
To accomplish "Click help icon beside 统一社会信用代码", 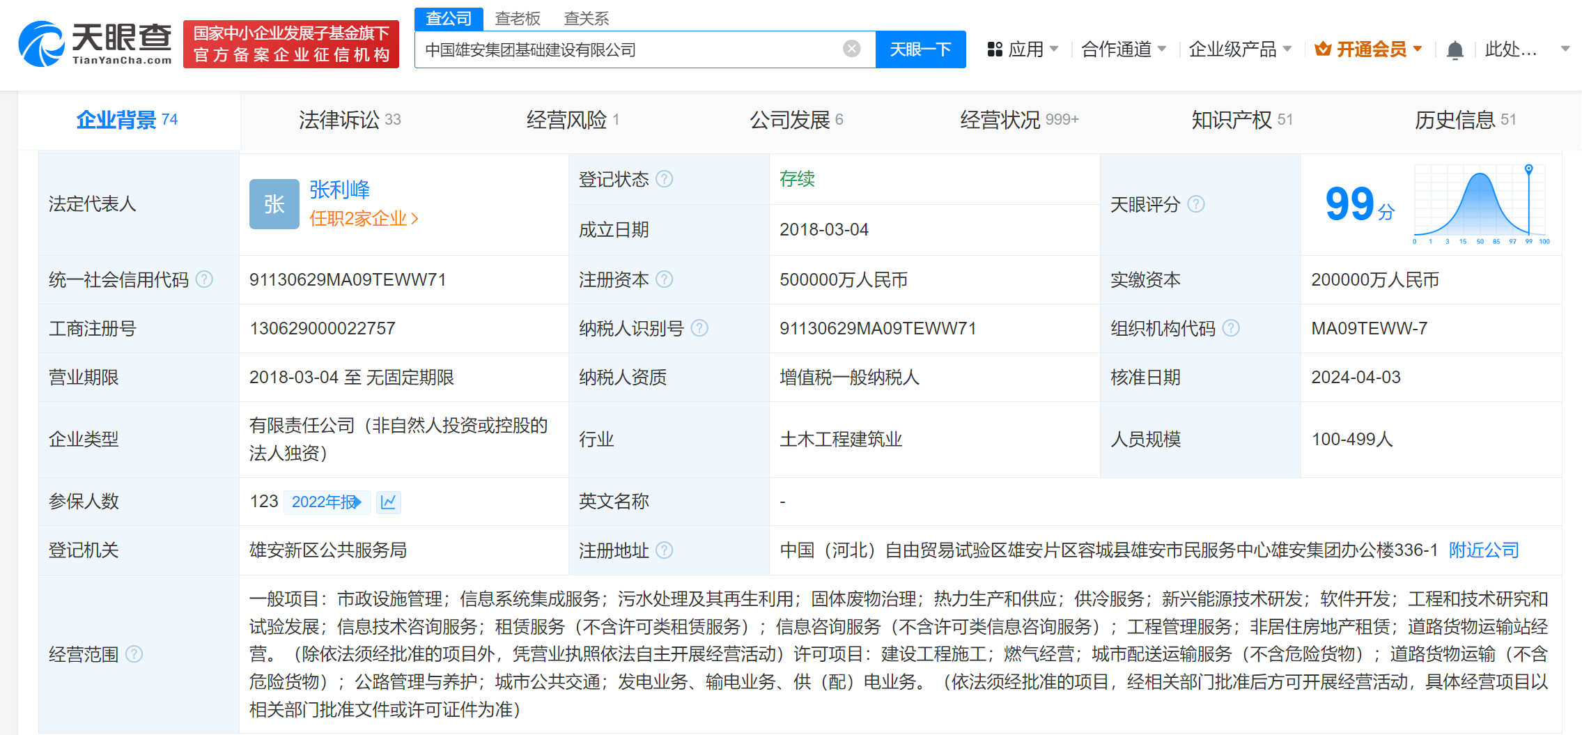I will [x=204, y=279].
